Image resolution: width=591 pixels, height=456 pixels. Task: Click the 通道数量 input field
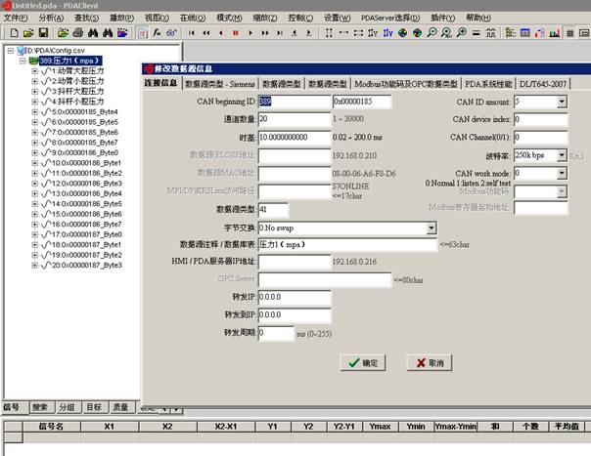(295, 119)
